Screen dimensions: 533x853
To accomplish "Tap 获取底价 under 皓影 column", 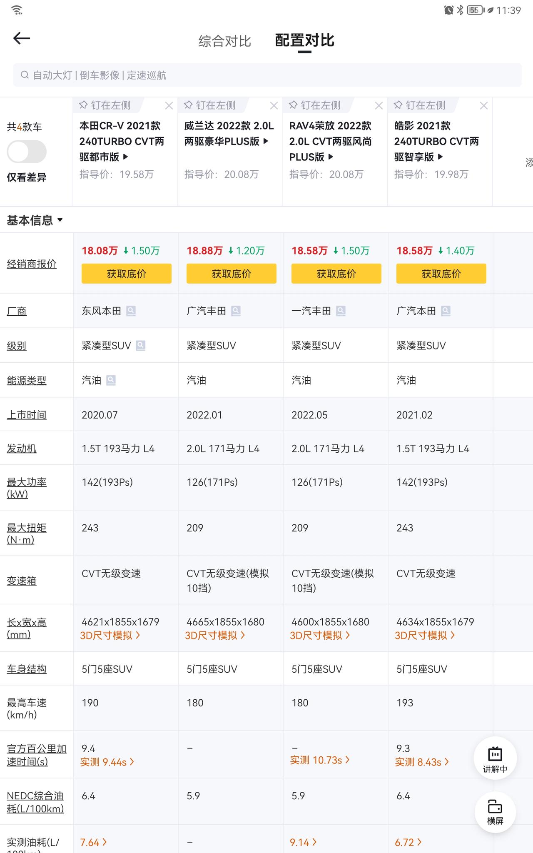I will pyautogui.click(x=441, y=274).
